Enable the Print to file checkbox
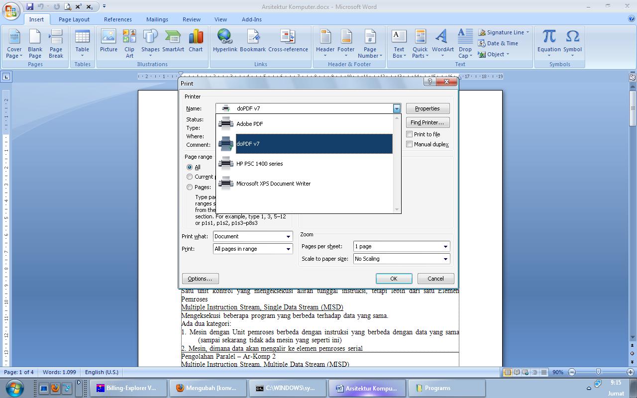The image size is (637, 398). (x=410, y=134)
